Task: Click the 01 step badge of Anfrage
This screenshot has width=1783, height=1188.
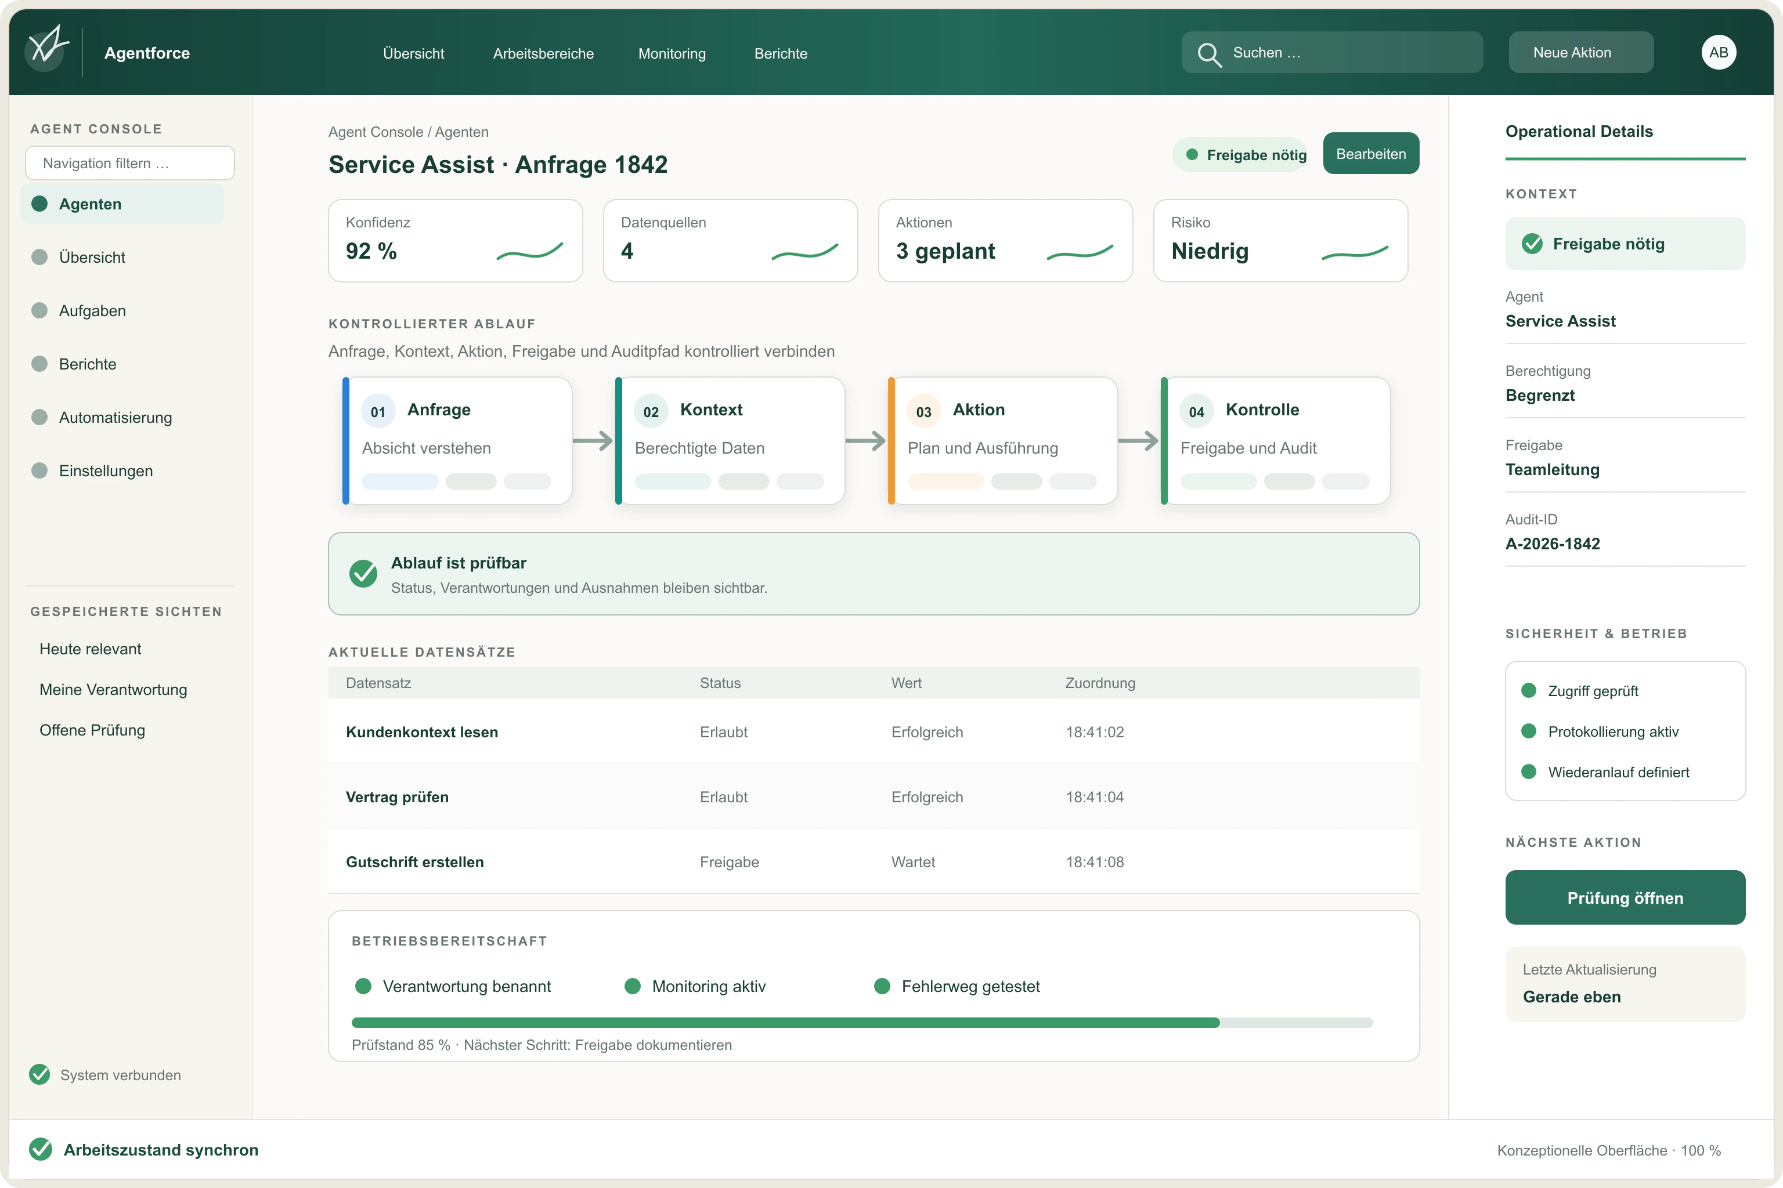Action: [x=378, y=411]
